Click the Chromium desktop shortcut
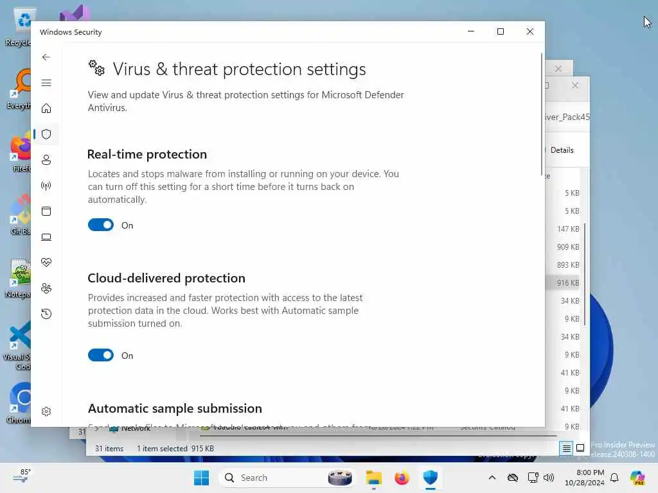The height and width of the screenshot is (493, 658). click(x=17, y=403)
